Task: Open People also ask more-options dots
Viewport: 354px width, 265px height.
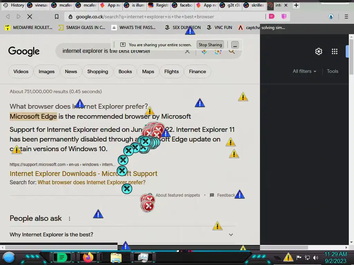Action: pyautogui.click(x=69, y=218)
